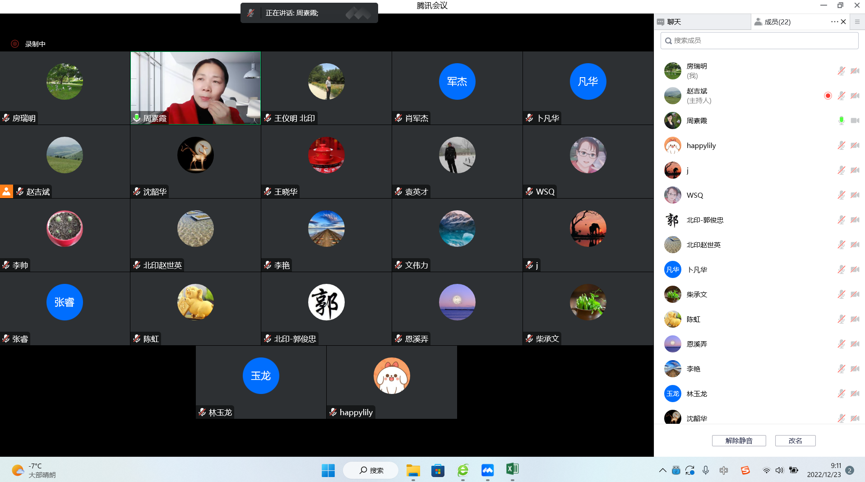Image resolution: width=865 pixels, height=482 pixels.
Task: Click 录制中 recording indicator
Action: pyautogui.click(x=28, y=44)
